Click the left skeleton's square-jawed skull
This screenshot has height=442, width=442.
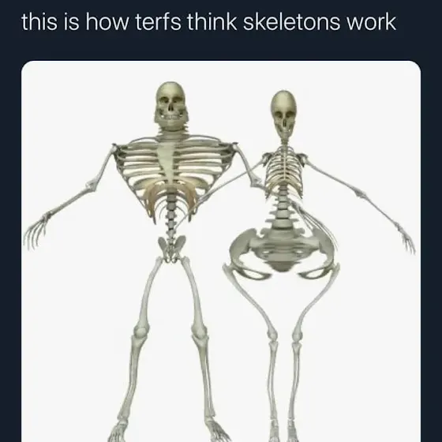click(171, 106)
